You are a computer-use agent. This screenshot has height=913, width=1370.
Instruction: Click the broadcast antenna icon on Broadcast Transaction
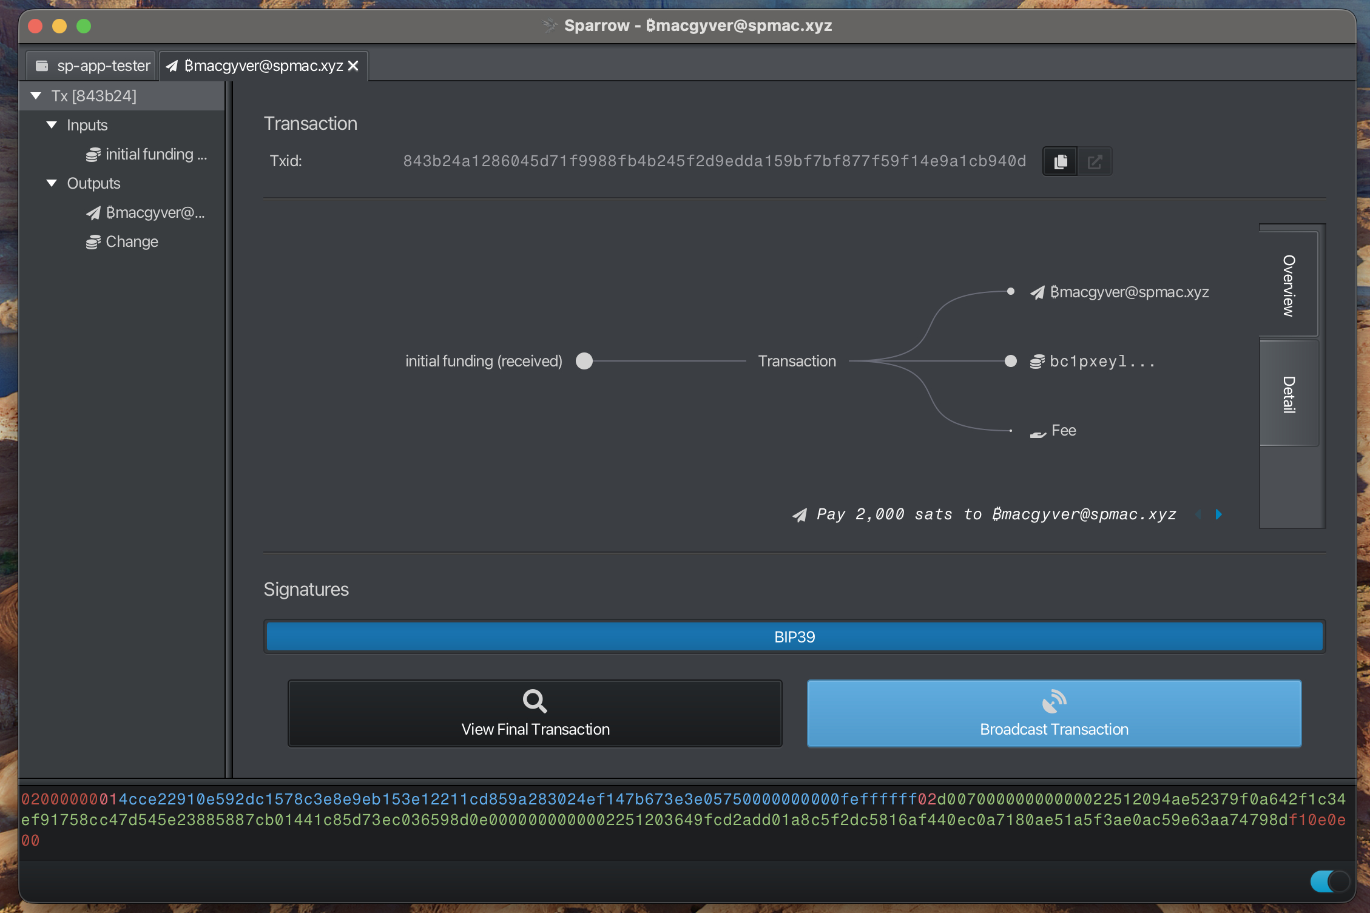[1054, 702]
